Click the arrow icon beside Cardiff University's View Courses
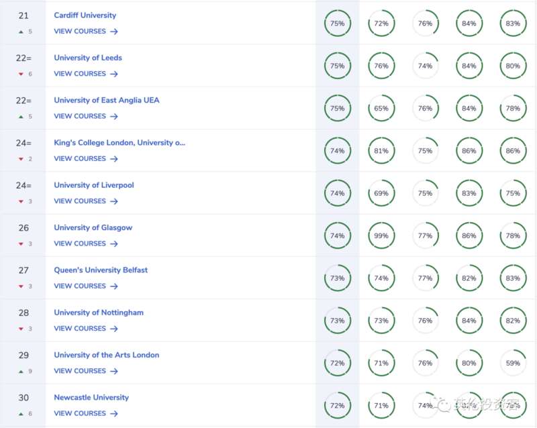 114,32
